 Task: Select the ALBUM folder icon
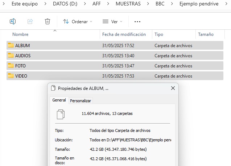pos(11,45)
